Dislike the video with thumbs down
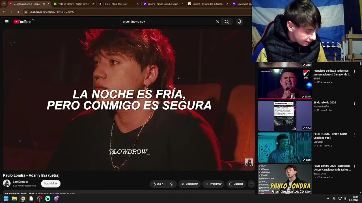Viewport: 362px width, 203px height. 171,184
